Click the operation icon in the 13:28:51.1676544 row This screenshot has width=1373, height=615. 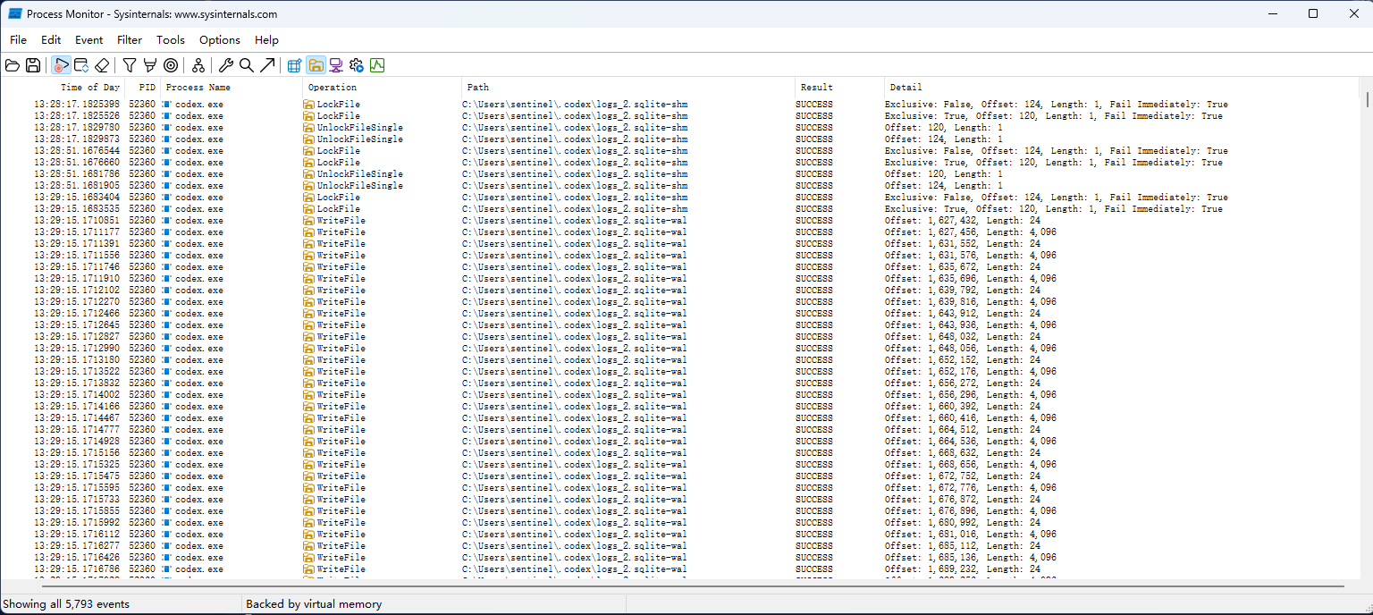click(309, 151)
